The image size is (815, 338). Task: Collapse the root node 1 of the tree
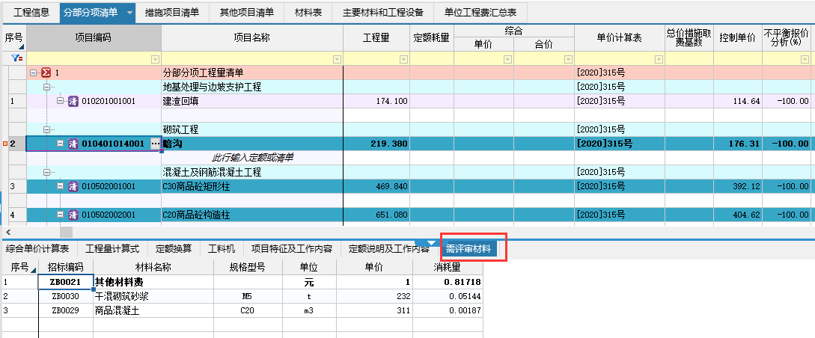(33, 73)
